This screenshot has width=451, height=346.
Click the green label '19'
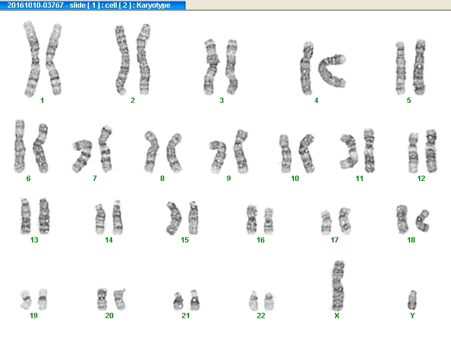(x=34, y=316)
